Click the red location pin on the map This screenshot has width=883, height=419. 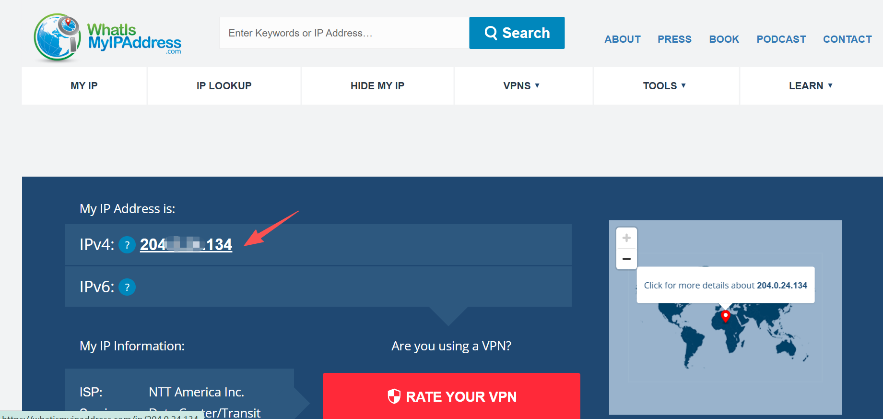tap(726, 316)
